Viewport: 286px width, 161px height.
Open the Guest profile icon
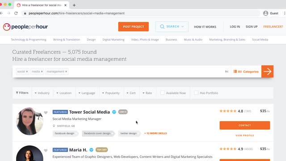pyautogui.click(x=266, y=13)
